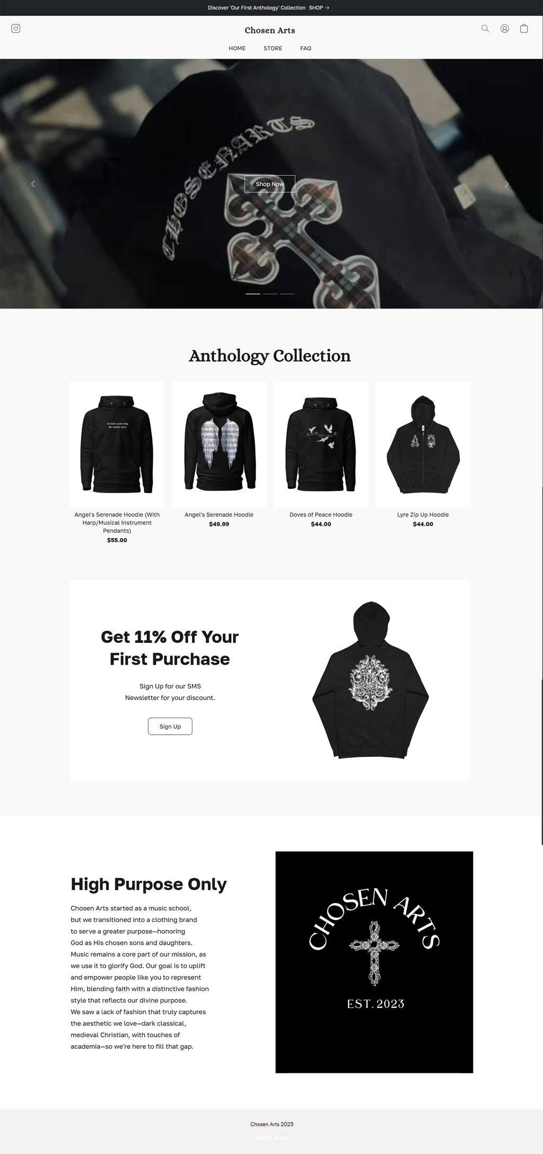Follow the SHOP arrow in announcement bar
Viewport: 543px width, 1154px height.
click(319, 8)
